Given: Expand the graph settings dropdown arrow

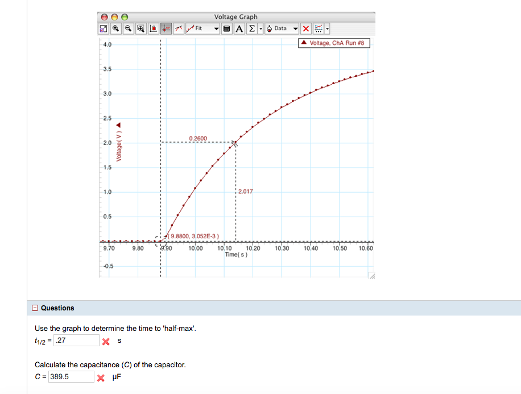Looking at the screenshot, I should [328, 28].
